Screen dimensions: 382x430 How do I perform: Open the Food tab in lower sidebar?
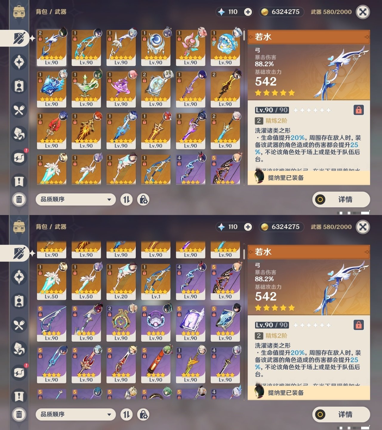click(x=19, y=325)
